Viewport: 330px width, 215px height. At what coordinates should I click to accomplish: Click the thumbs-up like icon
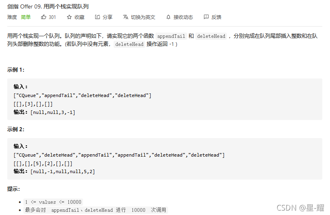coord(44,17)
